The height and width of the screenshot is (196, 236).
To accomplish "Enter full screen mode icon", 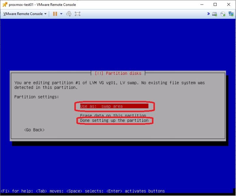I will (x=77, y=14).
